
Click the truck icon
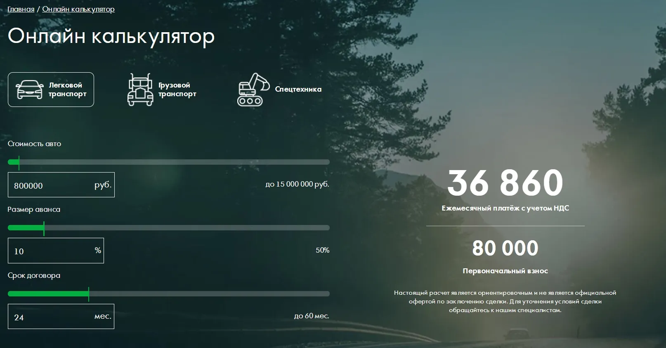point(140,90)
